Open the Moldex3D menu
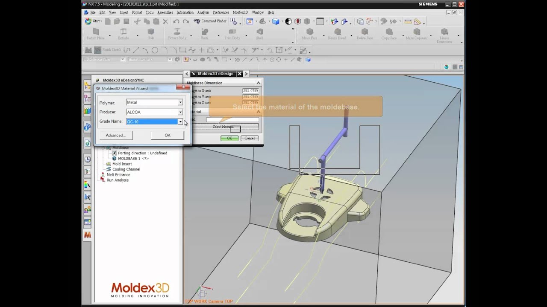The width and height of the screenshot is (547, 307). click(241, 12)
